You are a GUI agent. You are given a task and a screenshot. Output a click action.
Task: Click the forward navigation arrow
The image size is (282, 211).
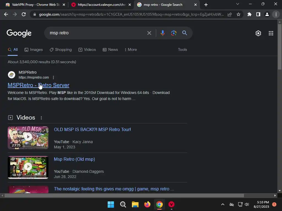pyautogui.click(x=15, y=14)
